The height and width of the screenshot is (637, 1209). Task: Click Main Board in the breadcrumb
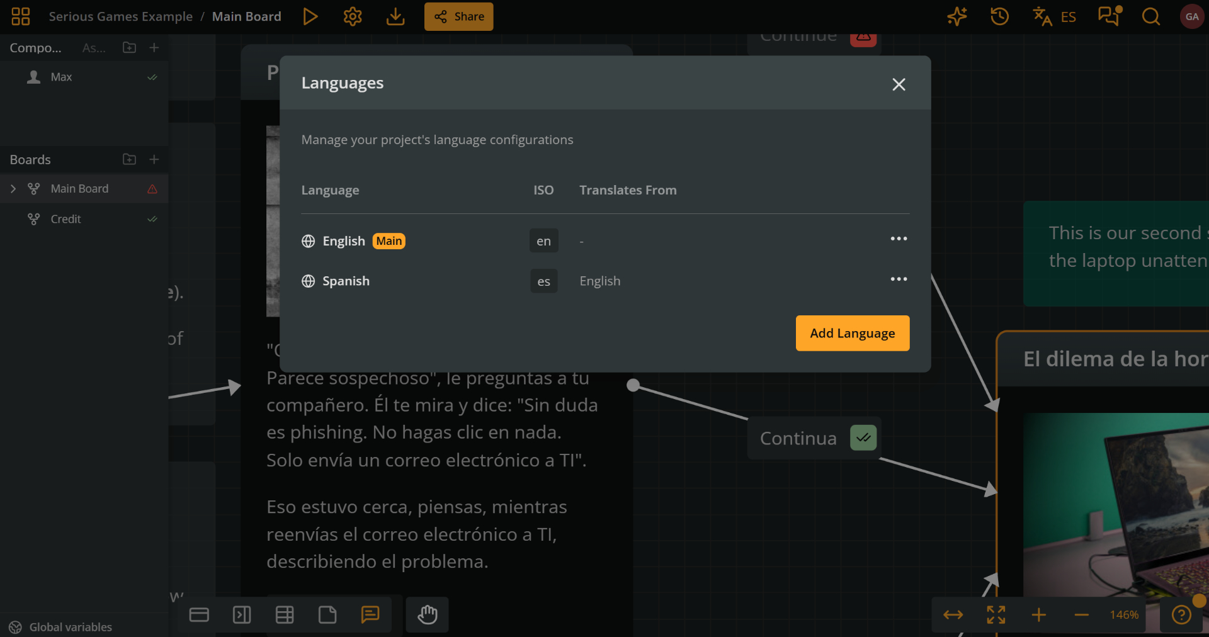pyautogui.click(x=246, y=16)
